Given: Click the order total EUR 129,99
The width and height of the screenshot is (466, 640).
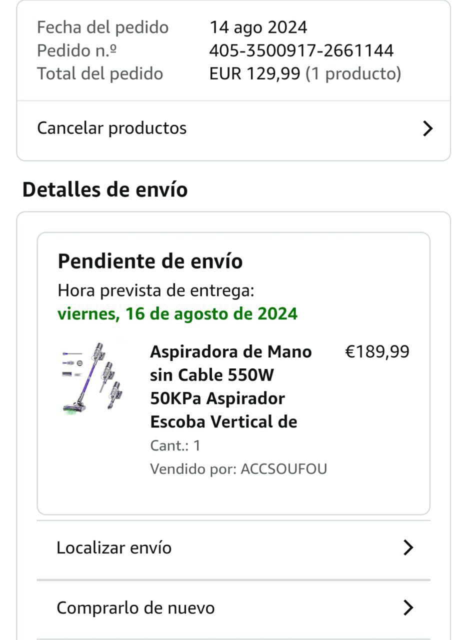Looking at the screenshot, I should (255, 74).
